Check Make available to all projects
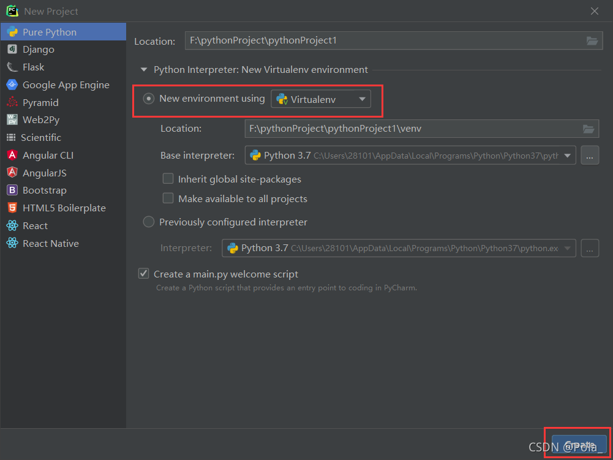 coord(168,198)
